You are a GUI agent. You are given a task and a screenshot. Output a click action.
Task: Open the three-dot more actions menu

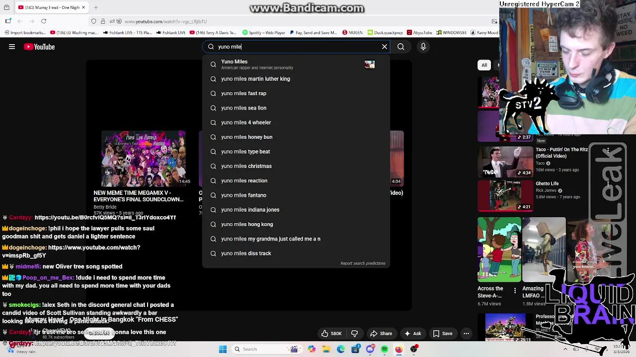466,334
